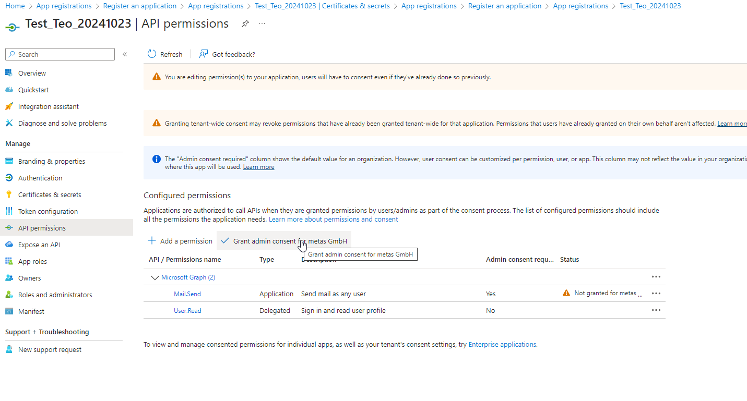Click the Diagnose and solve problems wrench icon
747x401 pixels.
tap(9, 123)
